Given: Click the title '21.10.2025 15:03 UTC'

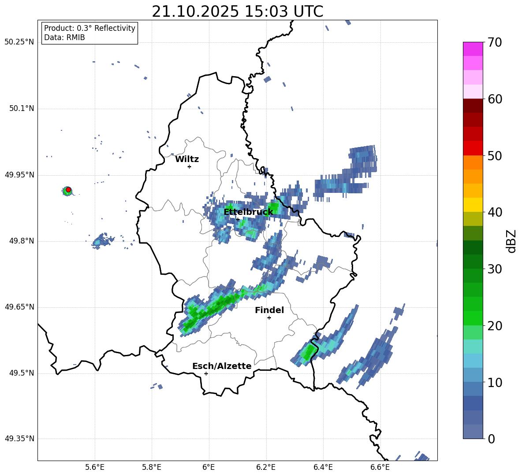Looking at the screenshot, I should (x=237, y=11).
